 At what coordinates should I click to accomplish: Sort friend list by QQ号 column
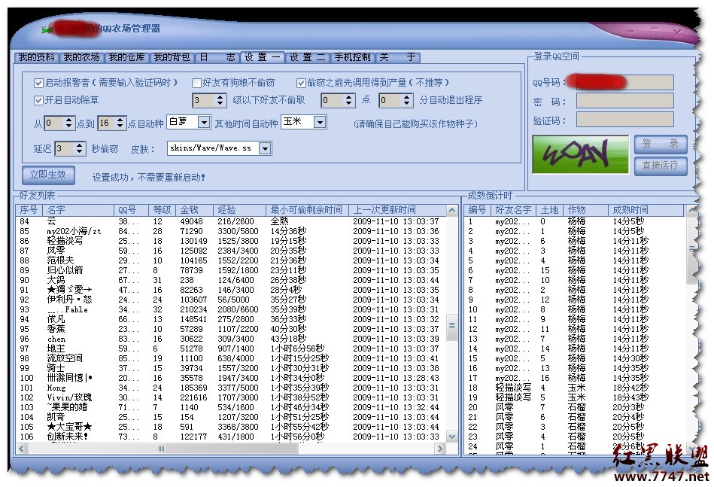pos(132,210)
